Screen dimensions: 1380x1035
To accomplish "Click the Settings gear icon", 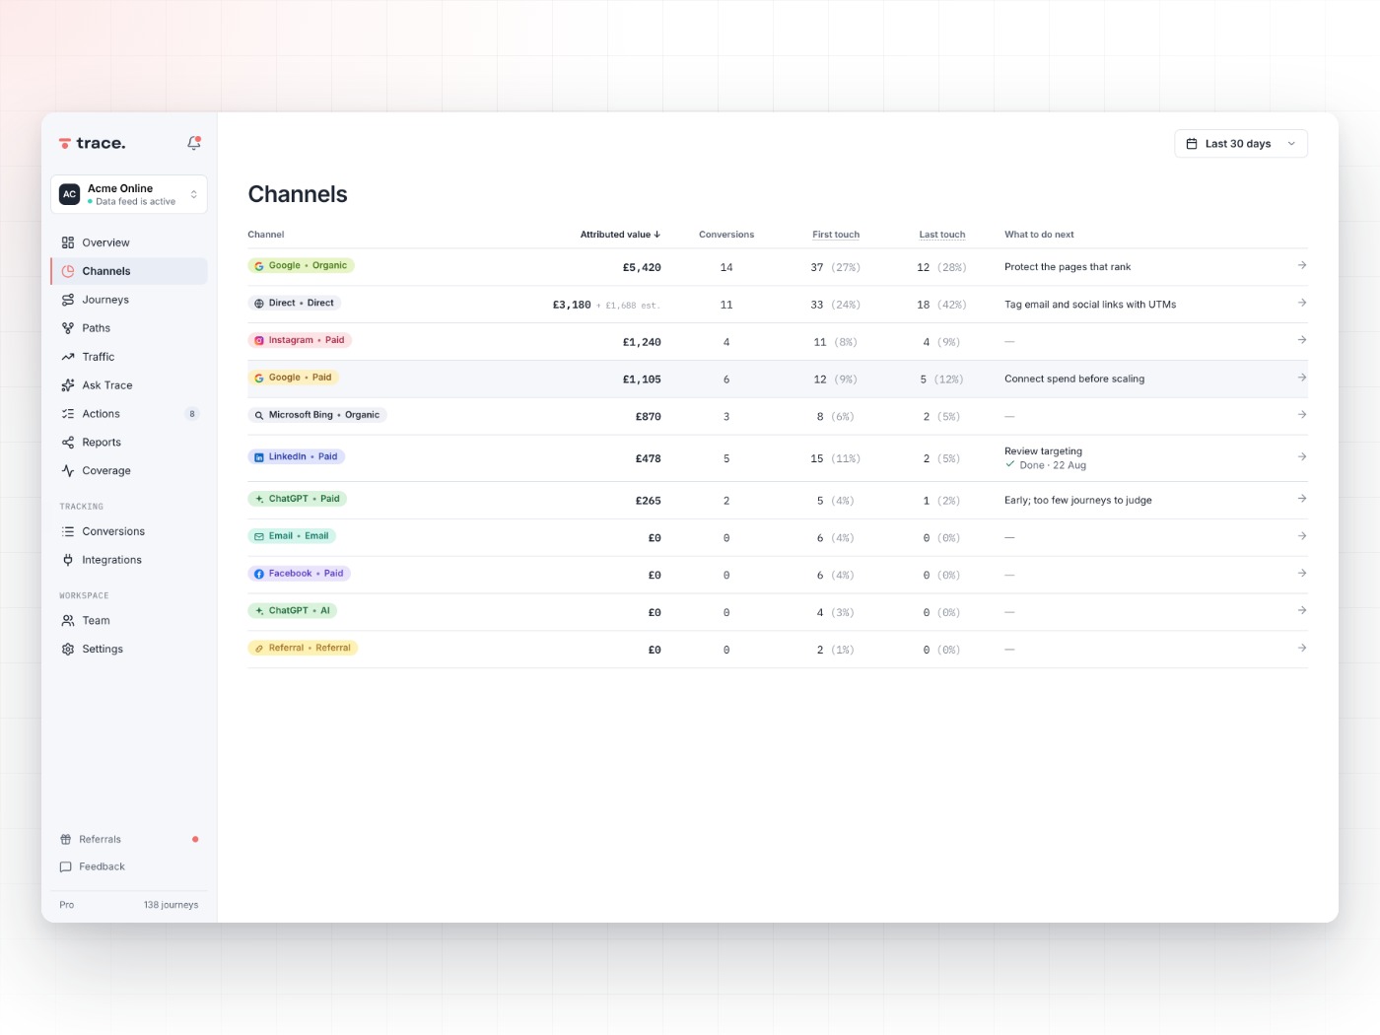I will pos(68,650).
